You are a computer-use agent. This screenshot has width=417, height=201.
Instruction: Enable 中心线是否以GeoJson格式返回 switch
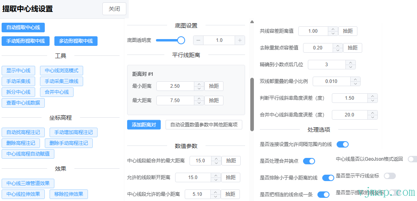(x=412, y=159)
